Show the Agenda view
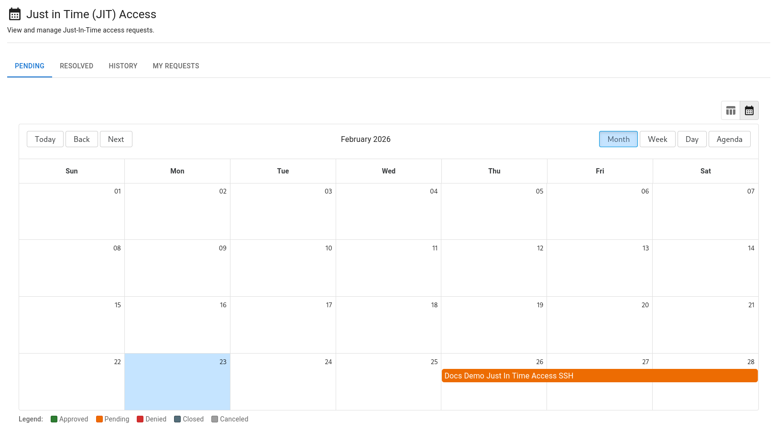Image resolution: width=777 pixels, height=442 pixels. coord(729,139)
